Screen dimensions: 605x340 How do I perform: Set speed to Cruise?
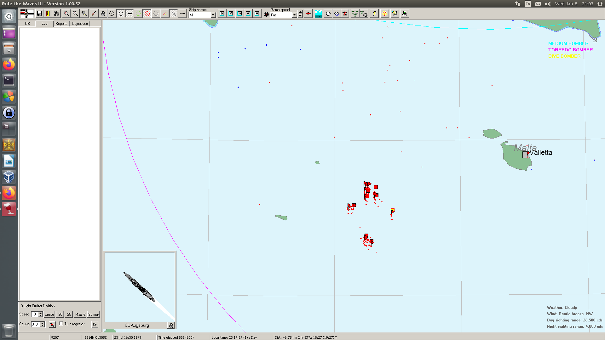49,314
